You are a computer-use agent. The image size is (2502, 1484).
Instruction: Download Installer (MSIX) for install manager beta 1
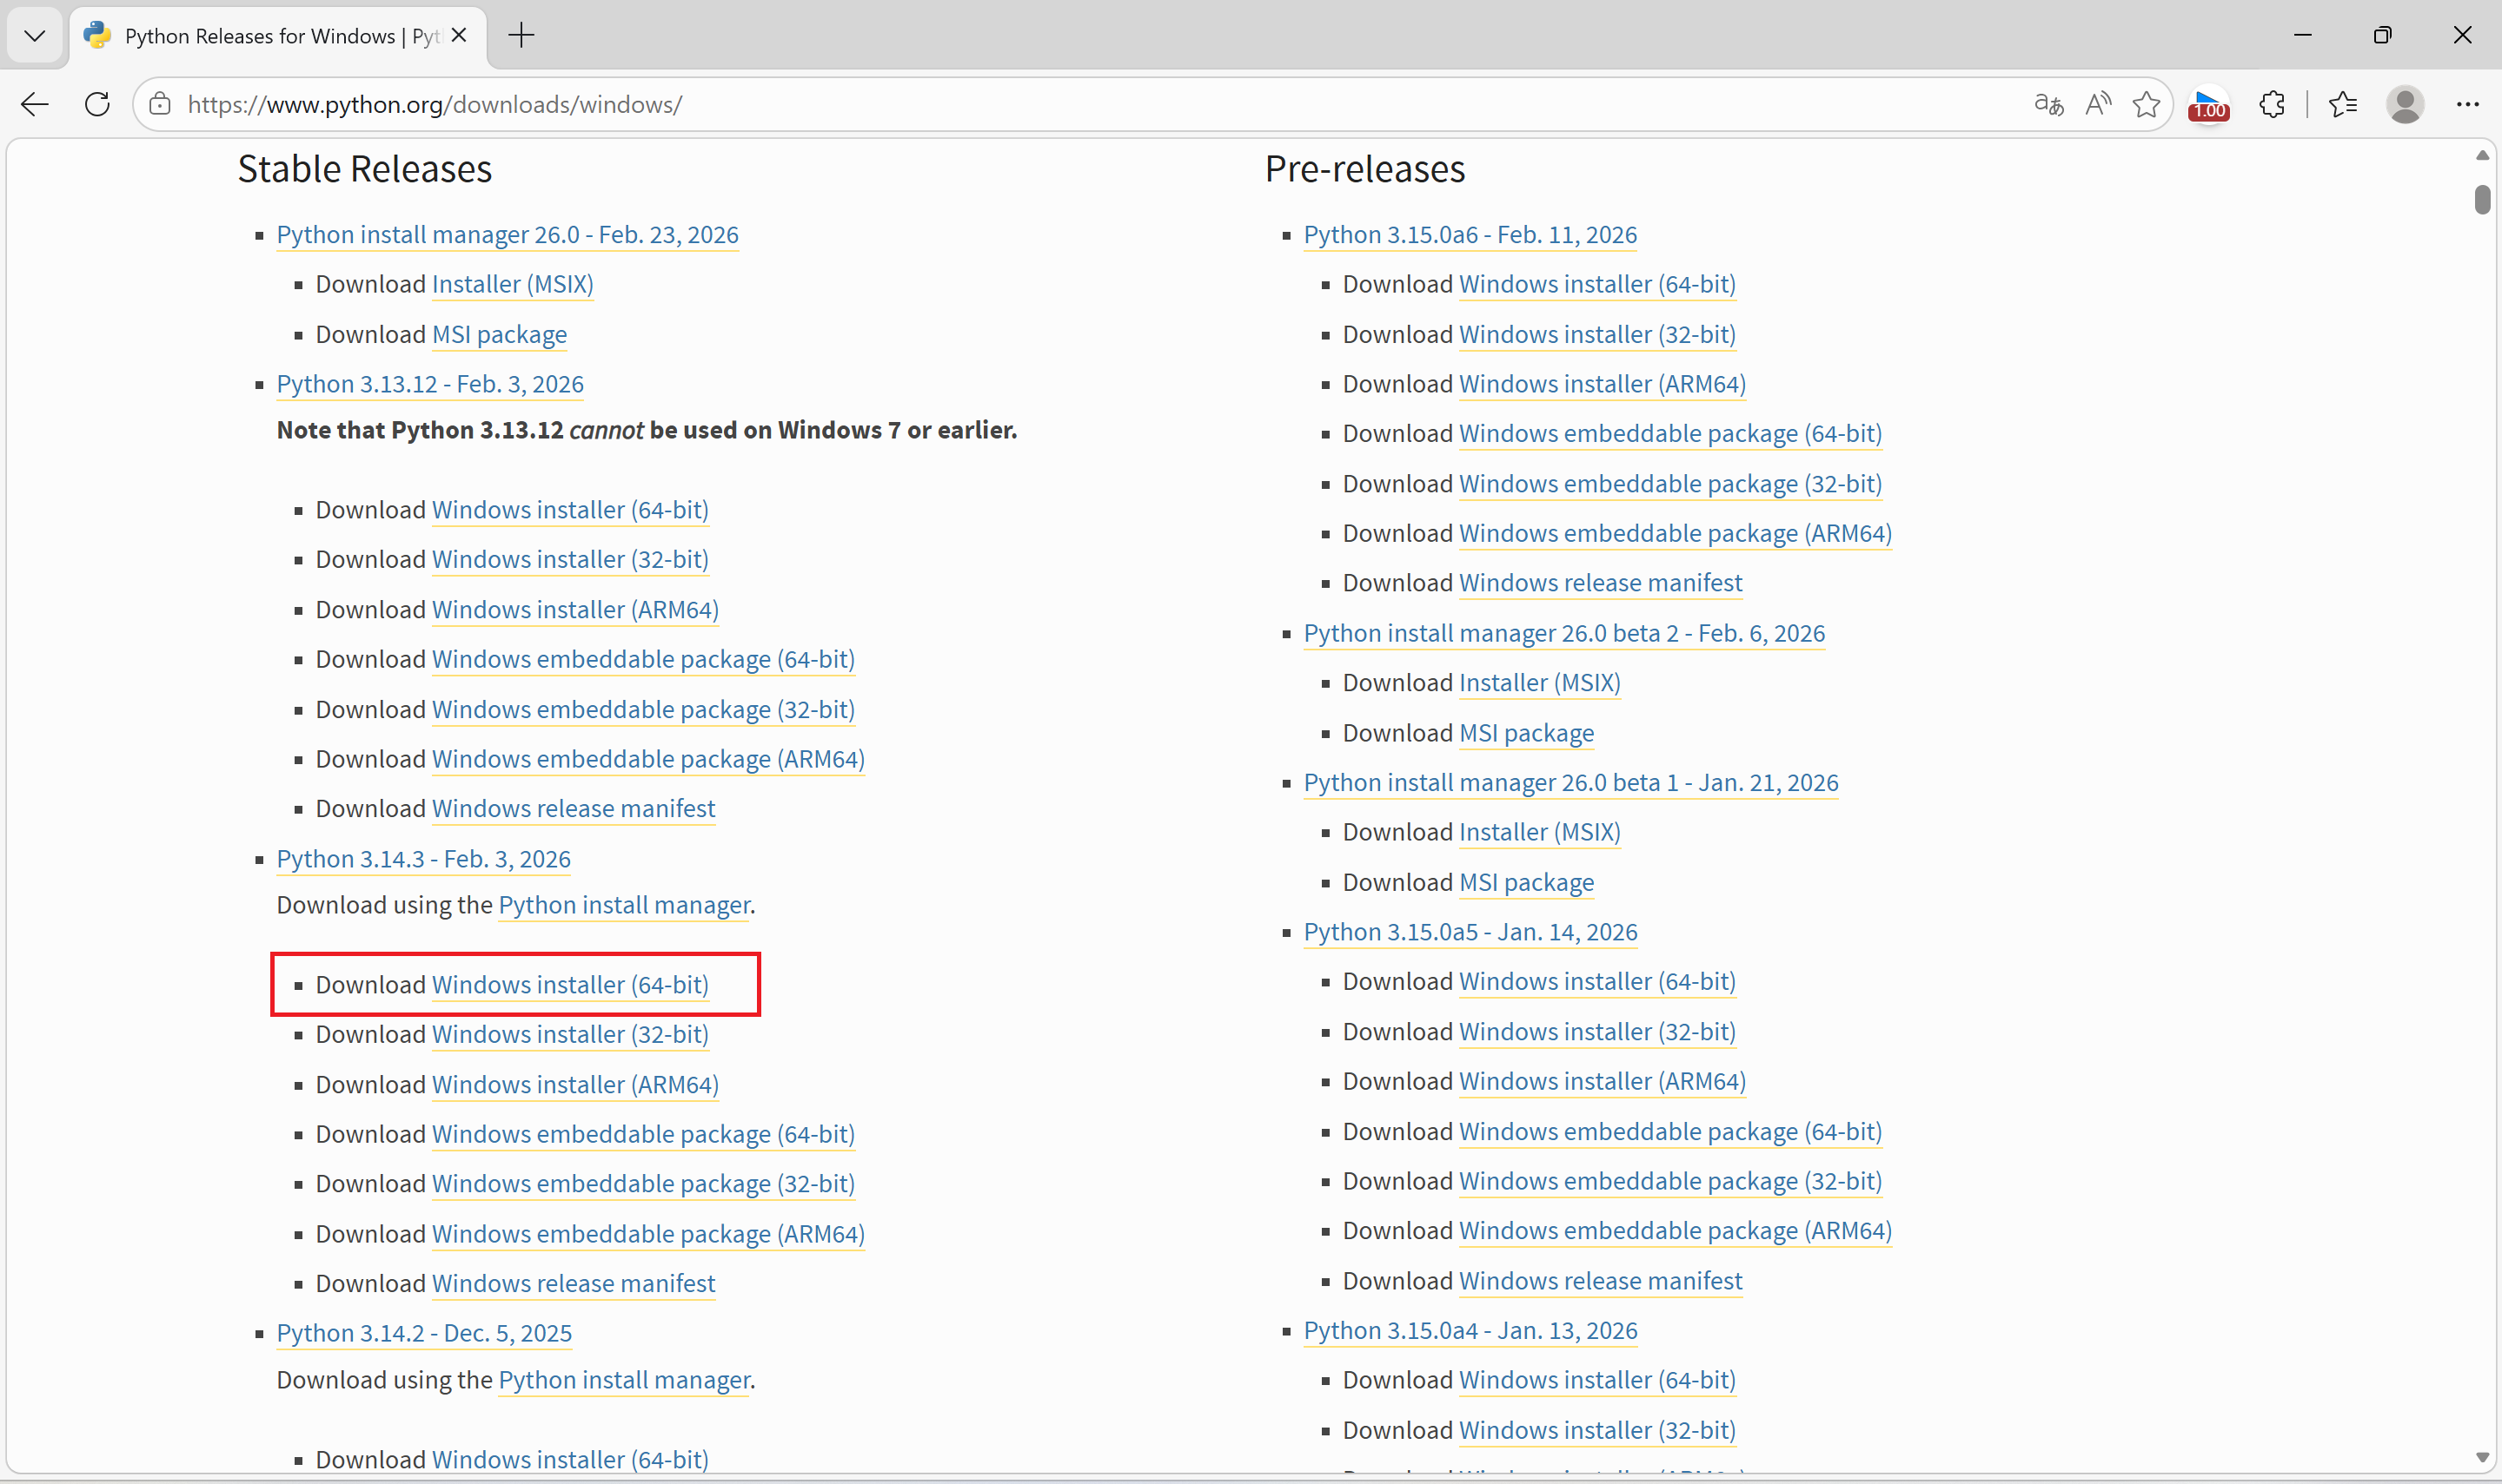1539,833
